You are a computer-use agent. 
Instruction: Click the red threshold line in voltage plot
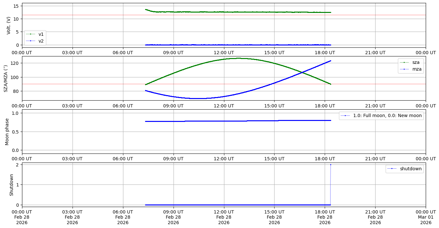(81, 15)
